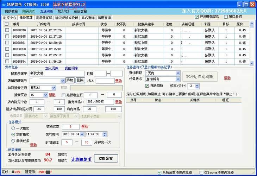The image size is (257, 176).
Task: Click the 计算翘楚币 link
Action: [81, 159]
